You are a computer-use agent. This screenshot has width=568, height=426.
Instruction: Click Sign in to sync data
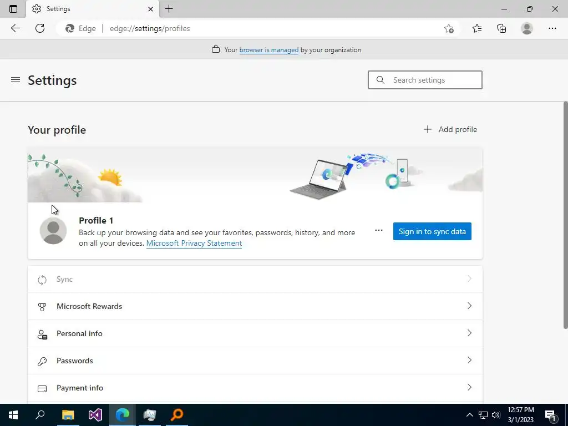click(432, 231)
